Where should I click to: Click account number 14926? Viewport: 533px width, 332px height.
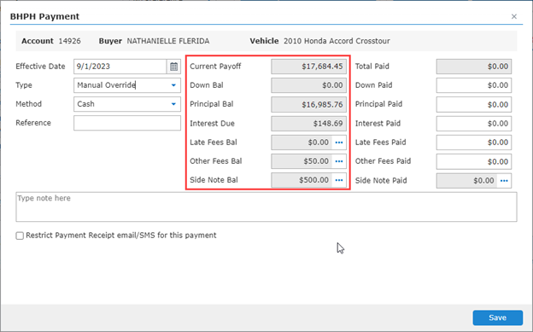click(x=70, y=41)
